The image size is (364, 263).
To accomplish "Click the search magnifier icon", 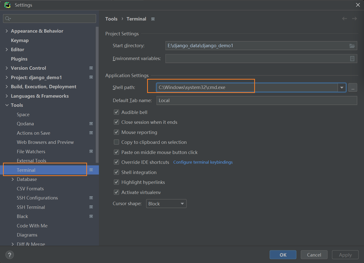I will pos(8,18).
